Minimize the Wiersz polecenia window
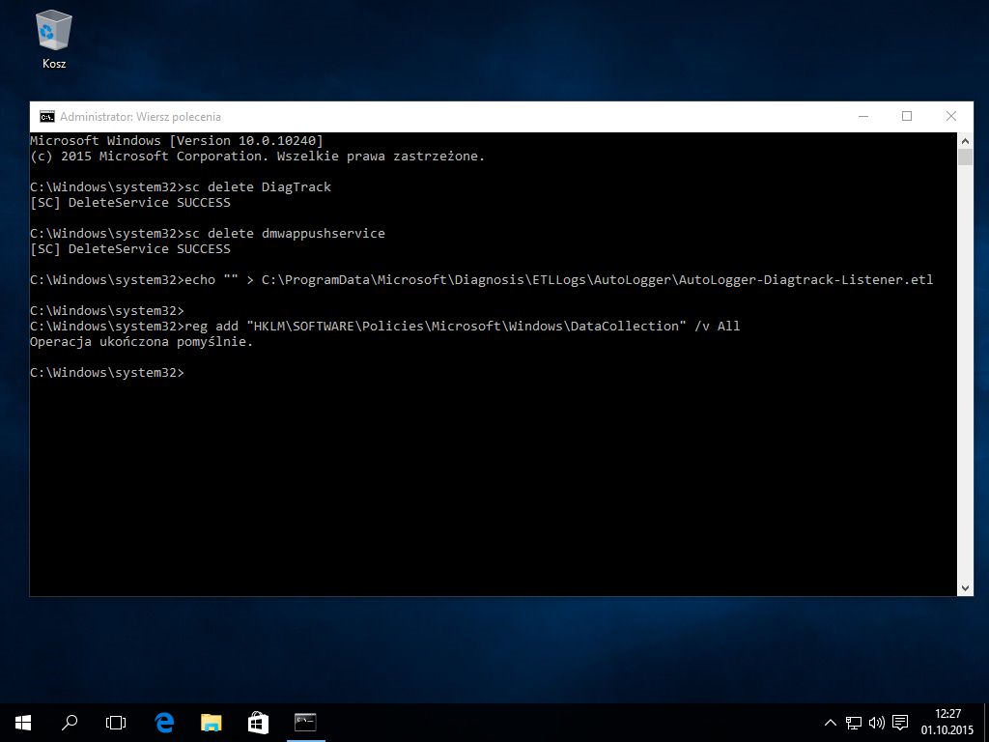This screenshot has width=989, height=742. tap(863, 117)
